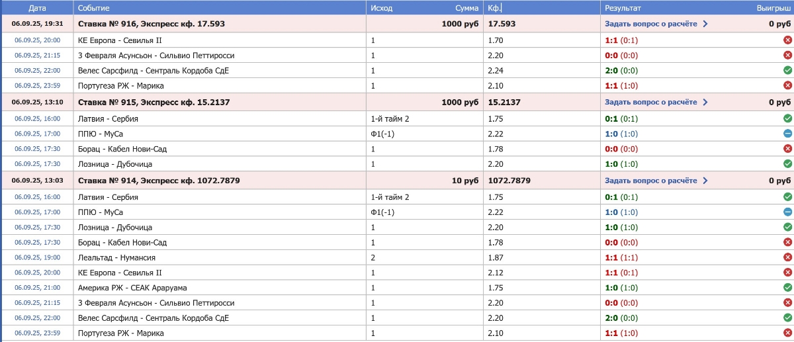
Task: Click green check for Латвия - Сербия in bet 915
Action: [x=787, y=118]
